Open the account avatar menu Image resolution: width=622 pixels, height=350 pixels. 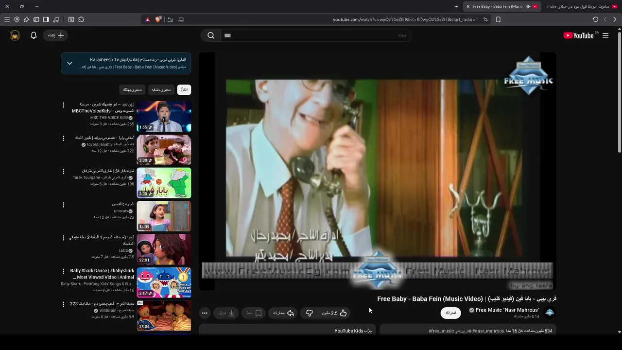(15, 35)
